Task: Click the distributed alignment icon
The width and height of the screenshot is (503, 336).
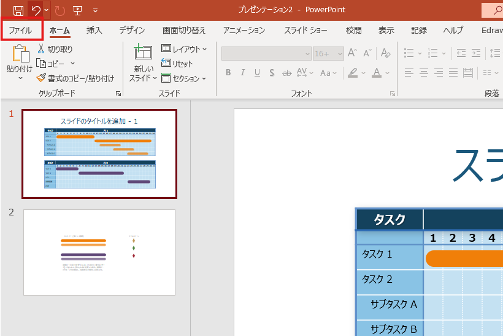Action: pos(468,73)
